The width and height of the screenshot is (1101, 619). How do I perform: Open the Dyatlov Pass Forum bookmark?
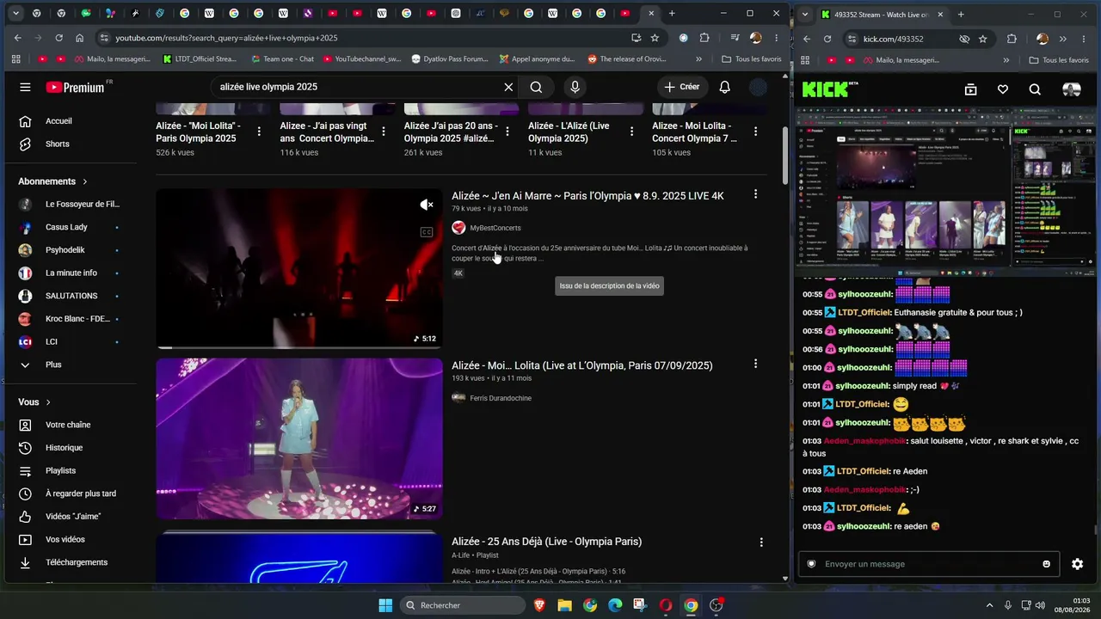[x=450, y=59]
